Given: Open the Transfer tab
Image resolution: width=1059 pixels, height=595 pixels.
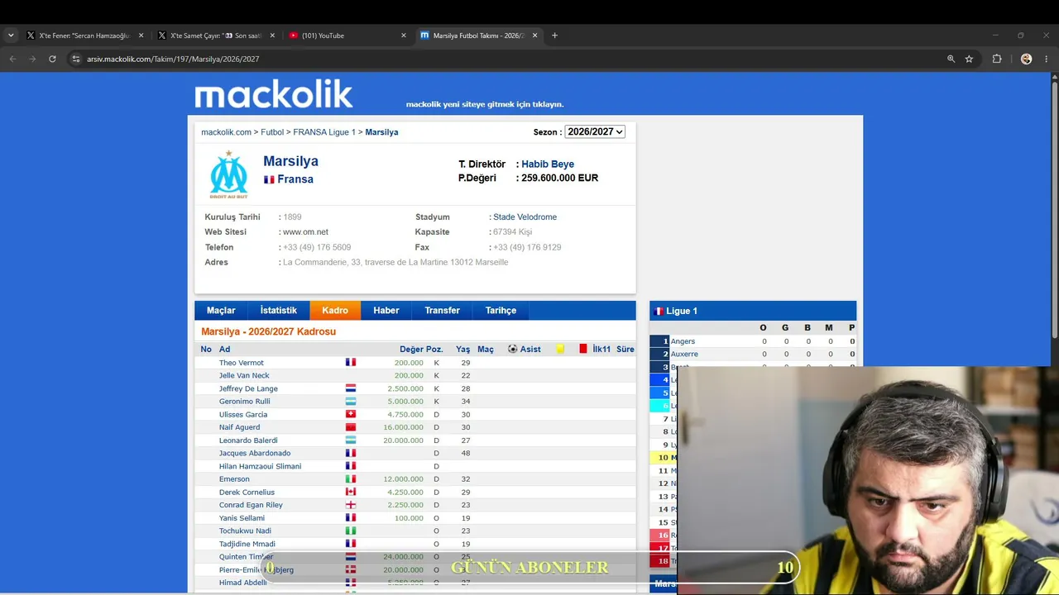Looking at the screenshot, I should 443,311.
